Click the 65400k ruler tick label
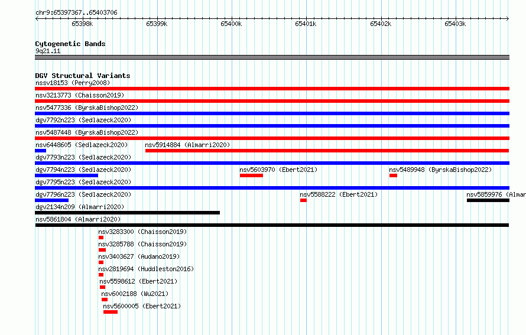The width and height of the screenshot is (526, 335). [231, 24]
